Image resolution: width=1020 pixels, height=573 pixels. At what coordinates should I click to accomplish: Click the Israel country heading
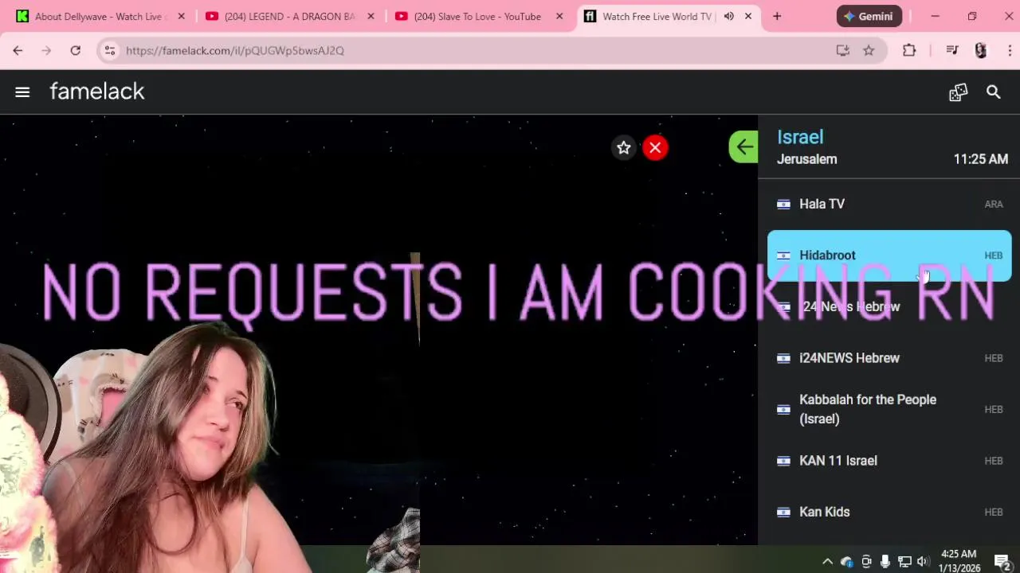click(x=800, y=137)
